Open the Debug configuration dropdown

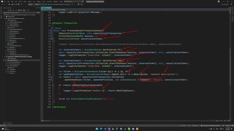(31, 4)
